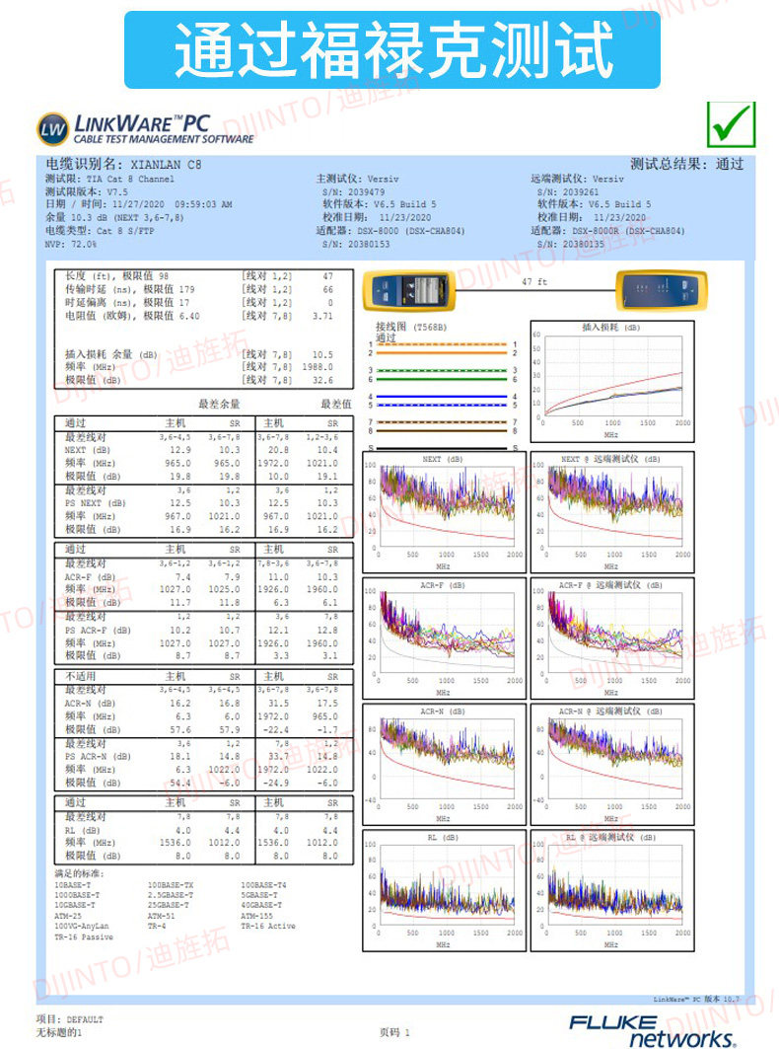Click the 插入损耗 余量 (dB) row
Screen dimensions: 779x1049
[x=199, y=354]
